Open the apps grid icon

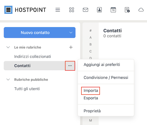[71, 10]
